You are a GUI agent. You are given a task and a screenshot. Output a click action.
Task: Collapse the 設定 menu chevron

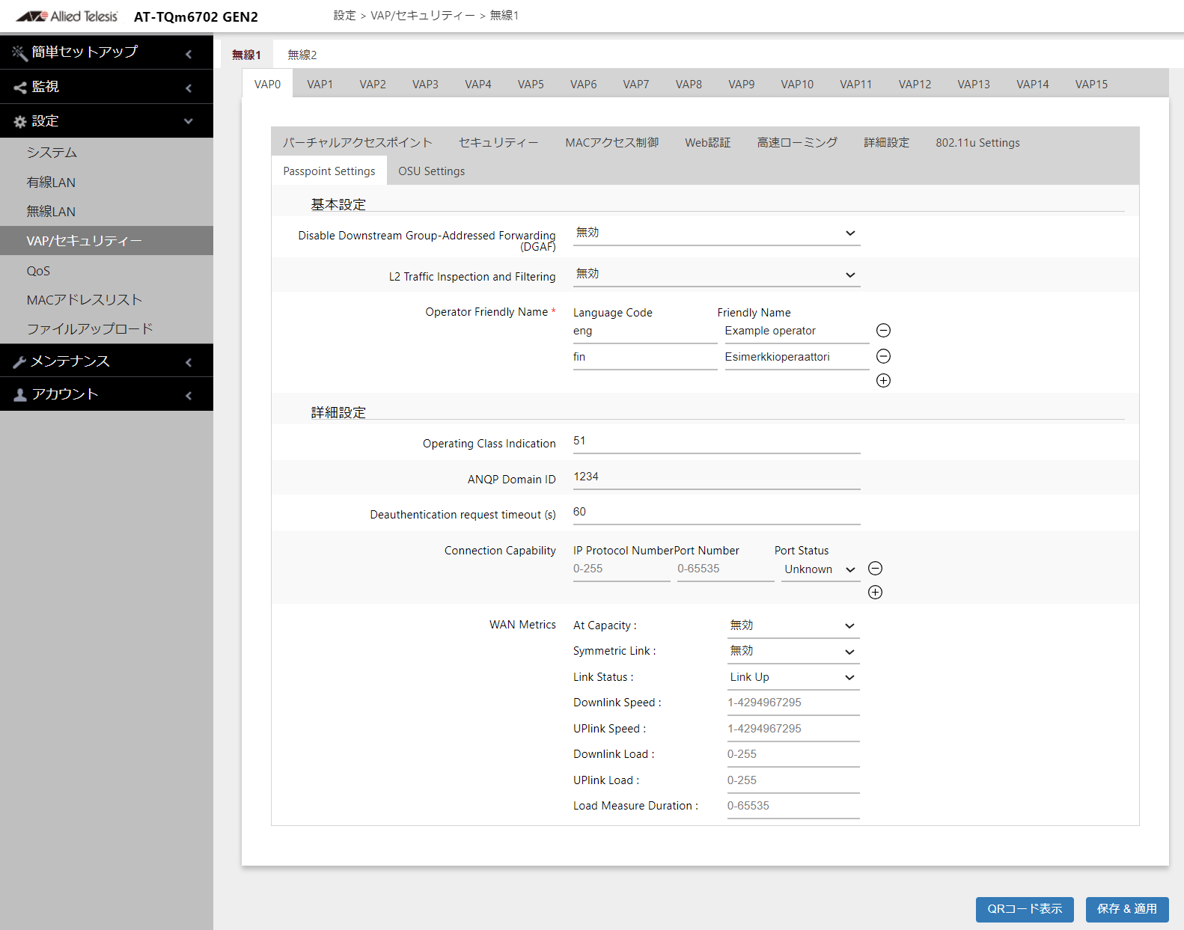189,121
